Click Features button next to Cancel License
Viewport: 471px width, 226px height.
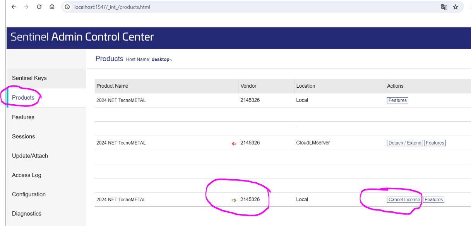[x=433, y=200]
